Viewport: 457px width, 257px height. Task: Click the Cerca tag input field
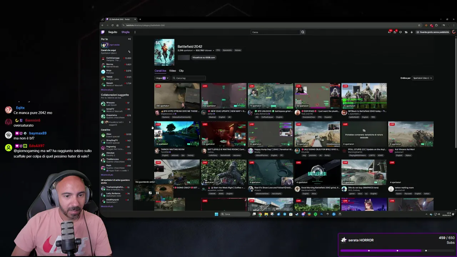tap(188, 78)
